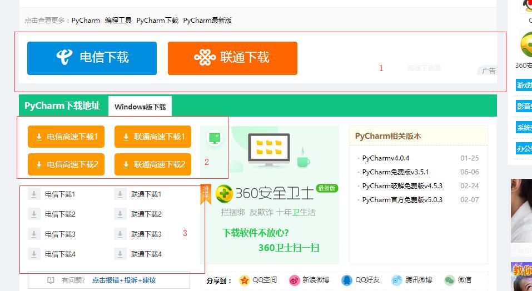Click the monitor with folders illustration
Viewport: 532px width, 291px height.
(269, 150)
